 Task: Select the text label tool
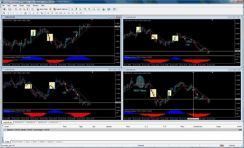click(x=37, y=13)
